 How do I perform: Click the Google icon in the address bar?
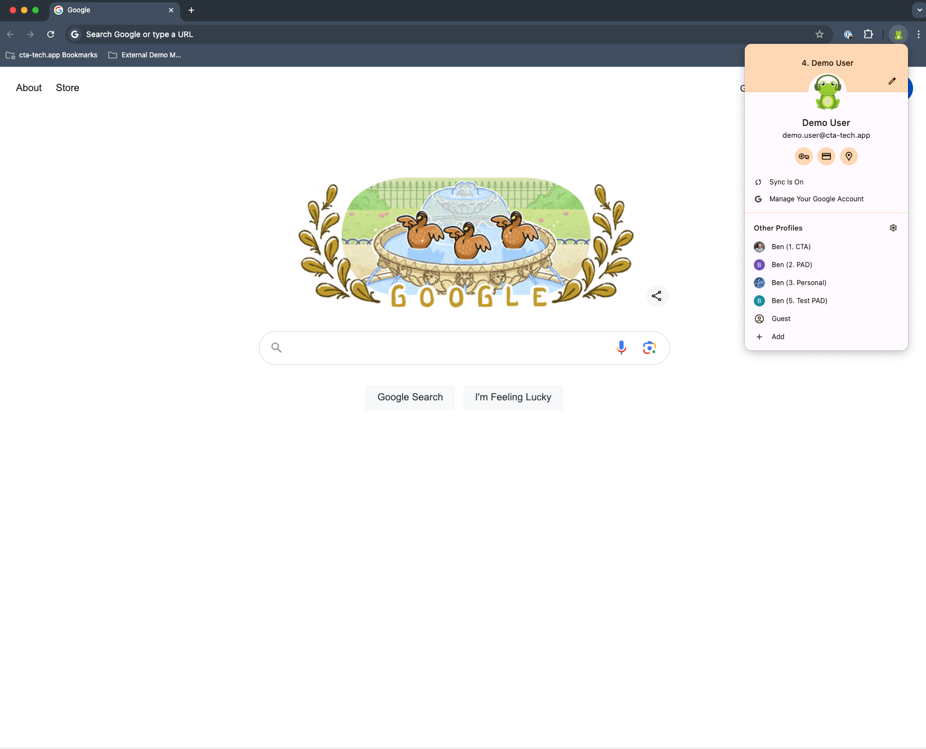click(75, 34)
